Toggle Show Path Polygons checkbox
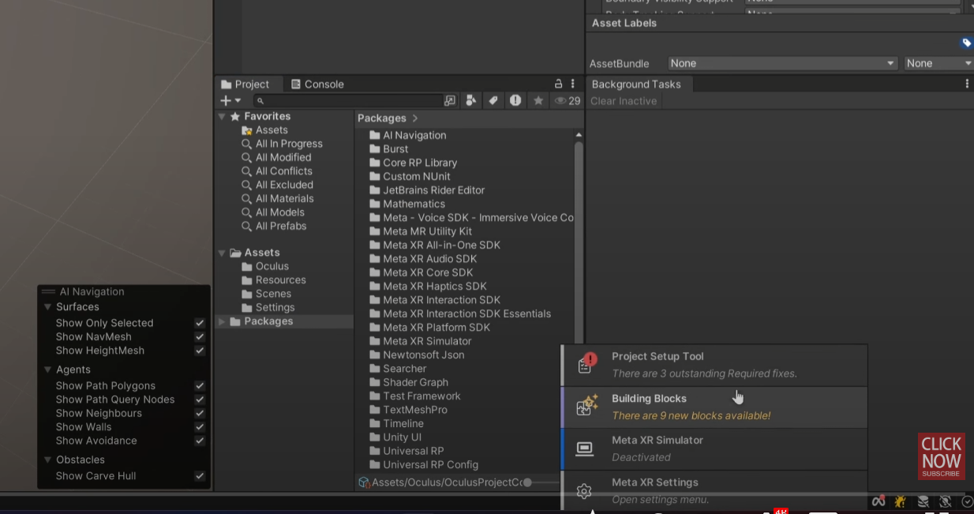Image resolution: width=974 pixels, height=514 pixels. pyautogui.click(x=200, y=386)
